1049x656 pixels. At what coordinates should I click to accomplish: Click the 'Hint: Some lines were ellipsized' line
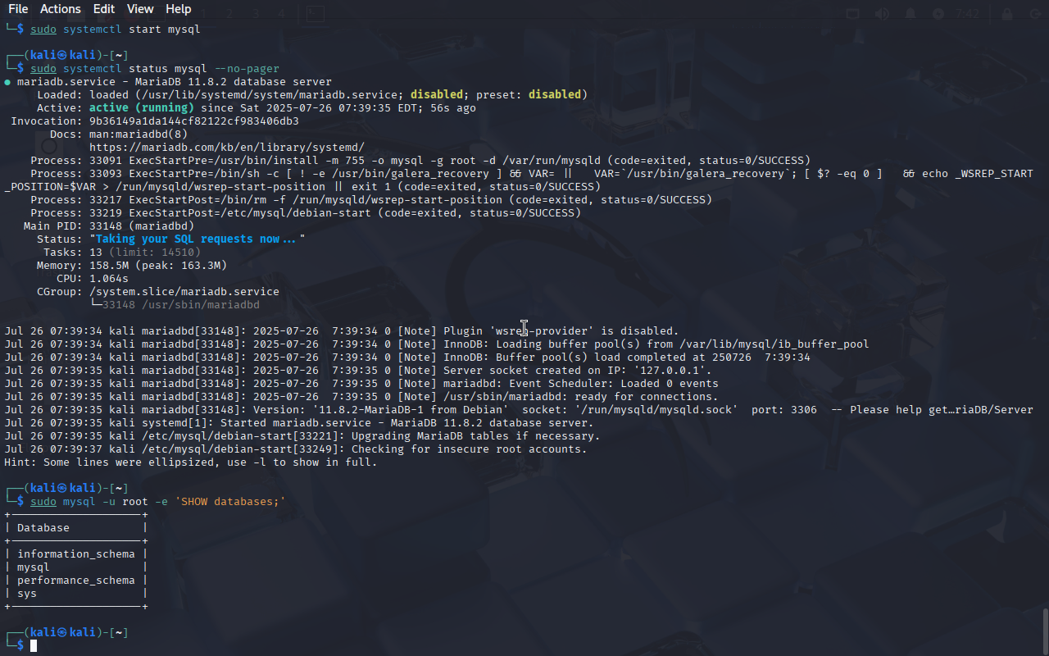191,462
